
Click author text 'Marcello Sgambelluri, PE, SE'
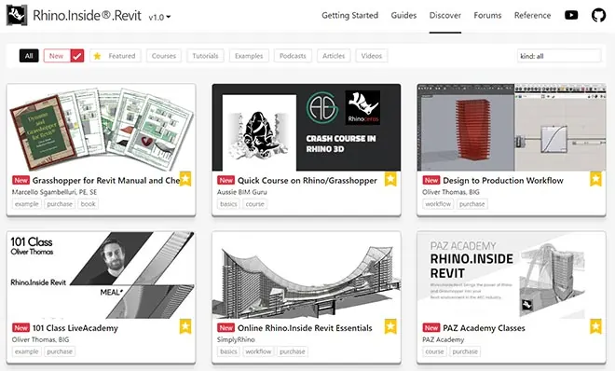click(55, 192)
